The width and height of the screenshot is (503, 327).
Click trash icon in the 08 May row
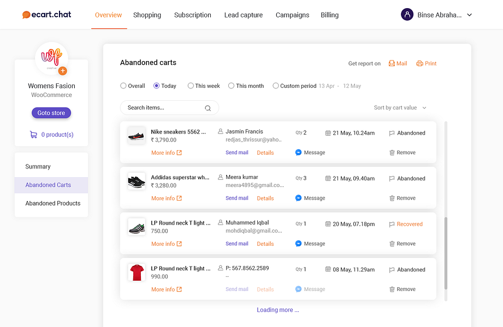coord(392,289)
